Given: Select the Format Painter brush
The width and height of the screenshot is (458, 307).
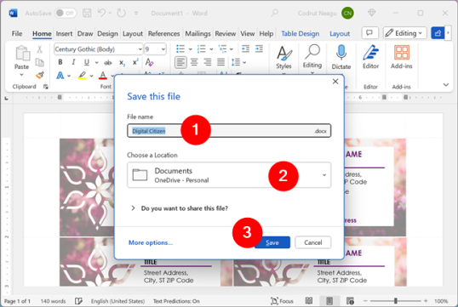Looking at the screenshot, I should 40,76.
